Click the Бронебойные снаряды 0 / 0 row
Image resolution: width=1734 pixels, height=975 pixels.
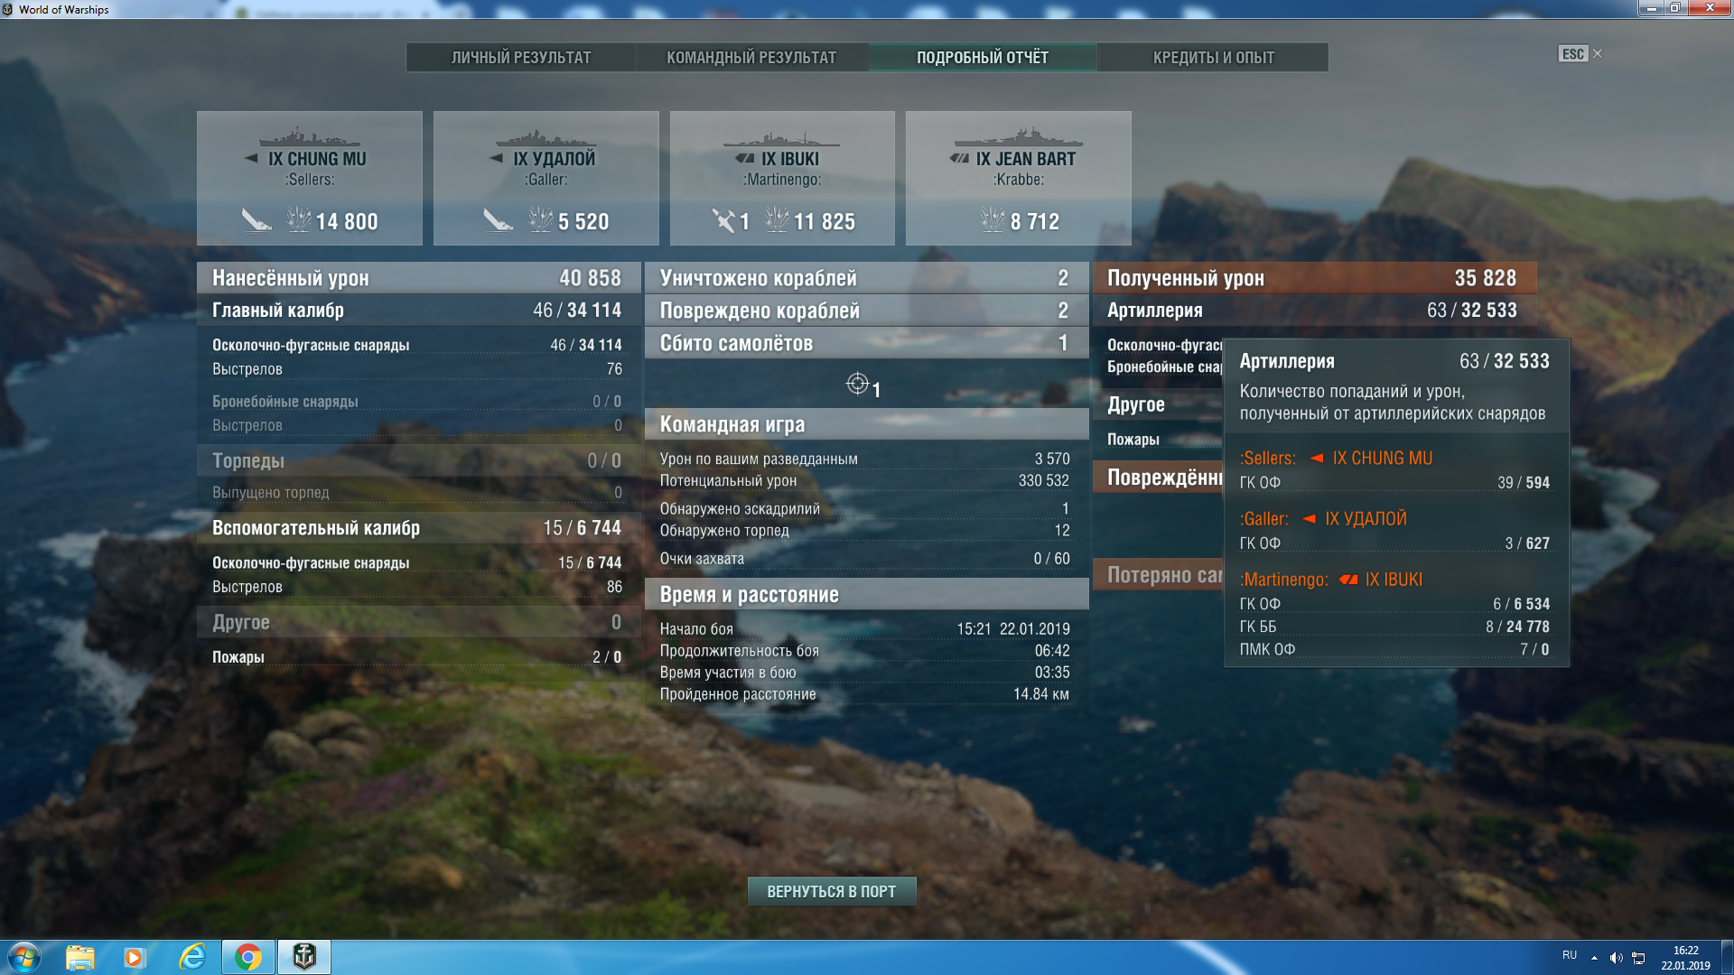pos(416,401)
